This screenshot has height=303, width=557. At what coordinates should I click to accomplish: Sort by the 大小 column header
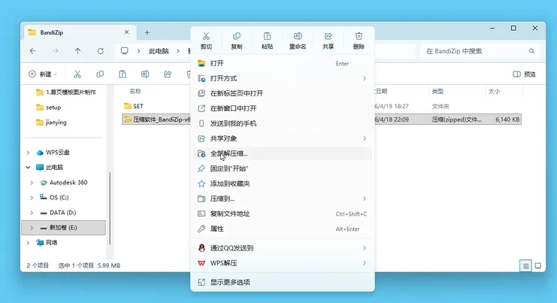pos(494,91)
